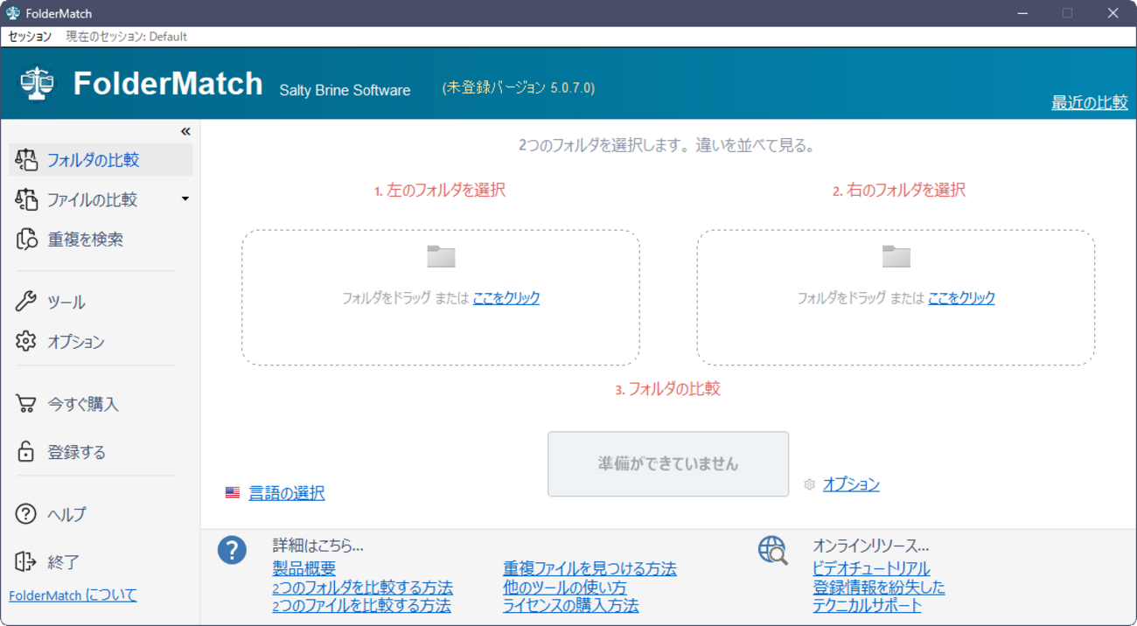This screenshot has width=1137, height=626.
Task: Click ここをクリック in right folder box
Action: click(961, 297)
